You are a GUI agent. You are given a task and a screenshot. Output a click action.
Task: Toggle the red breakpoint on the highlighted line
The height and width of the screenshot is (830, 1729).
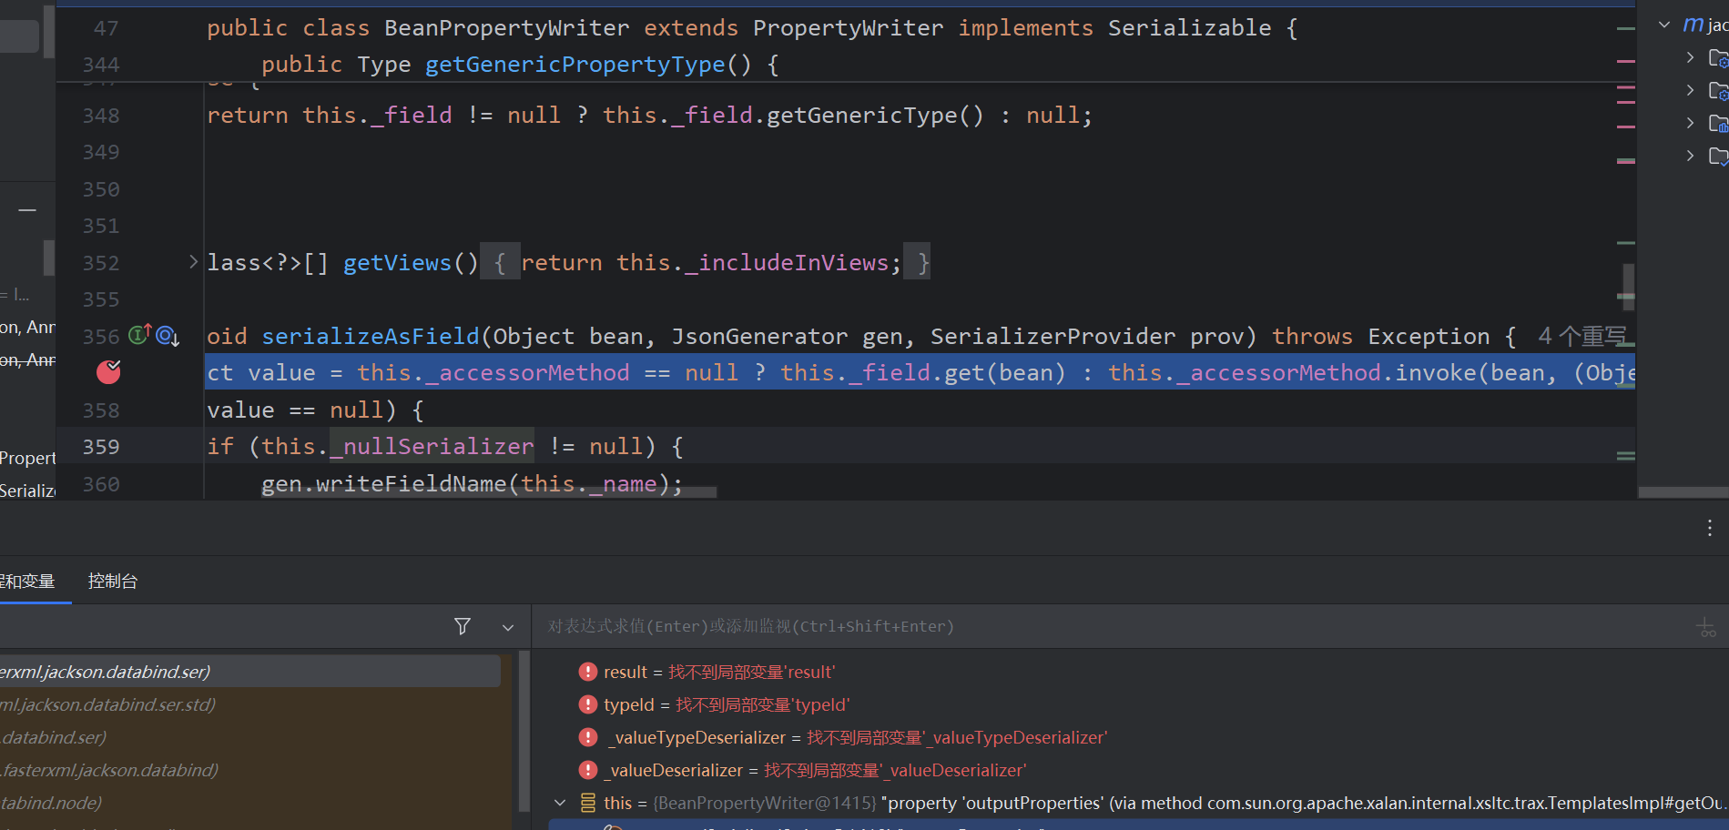(x=108, y=372)
